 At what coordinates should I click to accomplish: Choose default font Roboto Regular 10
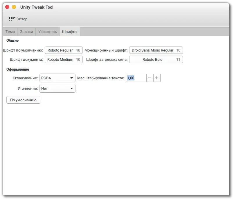point(64,50)
